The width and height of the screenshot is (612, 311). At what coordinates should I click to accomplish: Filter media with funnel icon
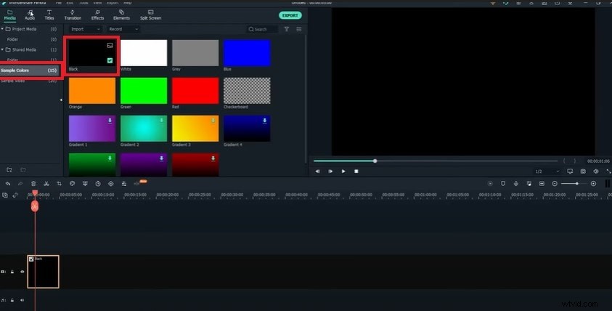(x=287, y=29)
